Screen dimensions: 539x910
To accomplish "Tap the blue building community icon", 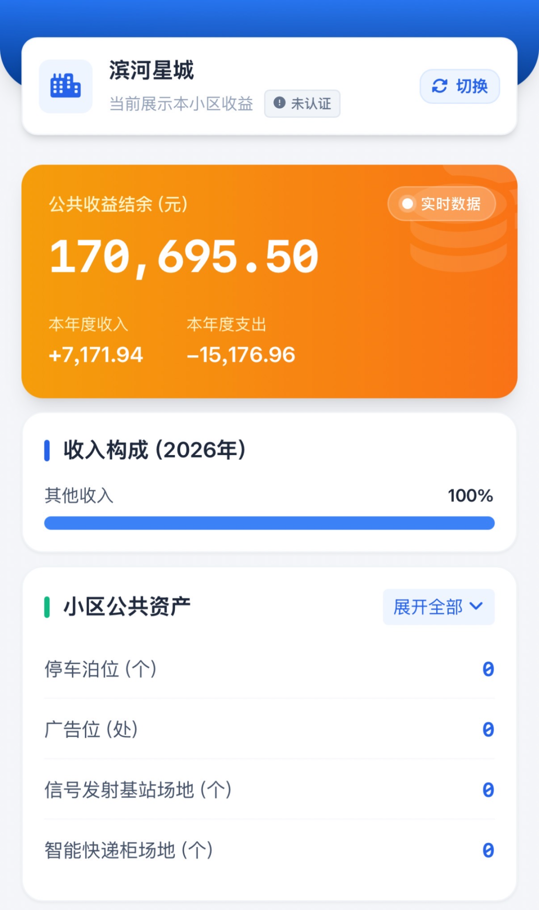I will (x=65, y=86).
